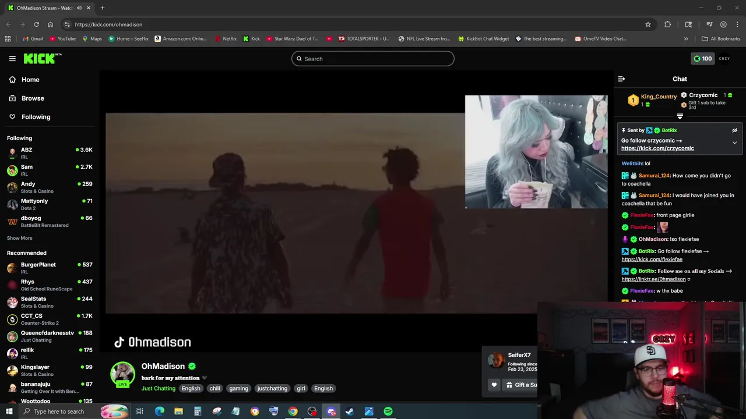
Task: Expand Following list with Show More
Action: (20, 238)
